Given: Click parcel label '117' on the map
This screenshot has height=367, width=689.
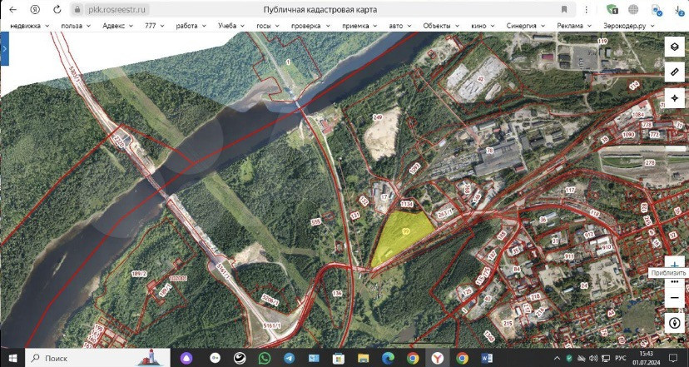Looking at the screenshot, I should coord(570,190).
